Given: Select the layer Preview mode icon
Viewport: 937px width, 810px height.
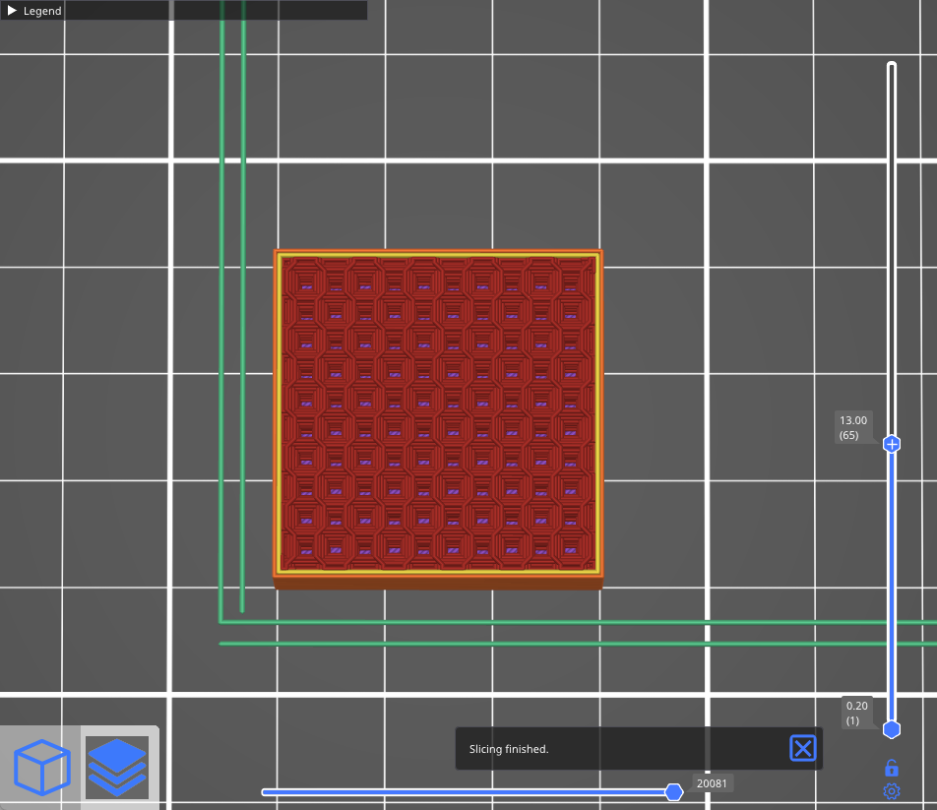Looking at the screenshot, I should pyautogui.click(x=116, y=768).
